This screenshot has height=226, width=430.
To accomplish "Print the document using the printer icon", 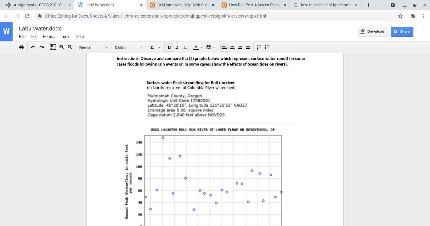I will point(21,47).
